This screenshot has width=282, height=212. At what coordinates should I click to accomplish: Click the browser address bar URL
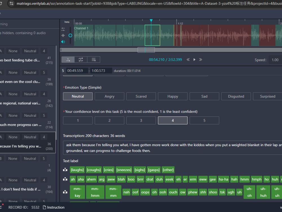click(149, 3)
